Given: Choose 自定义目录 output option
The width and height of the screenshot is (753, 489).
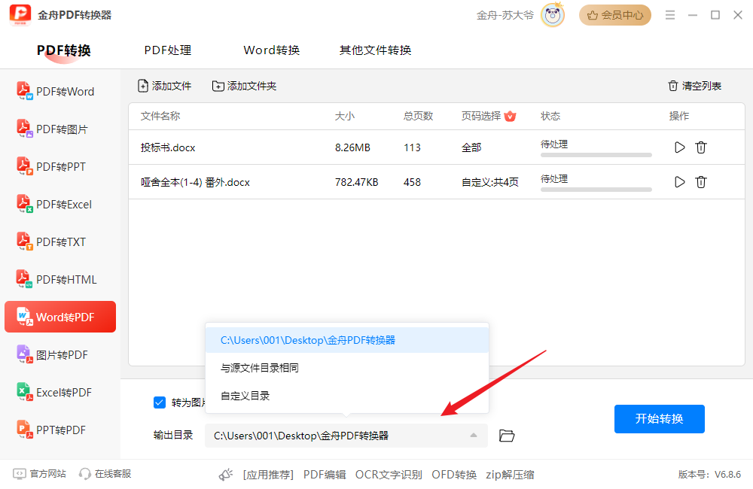Looking at the screenshot, I should (346, 396).
